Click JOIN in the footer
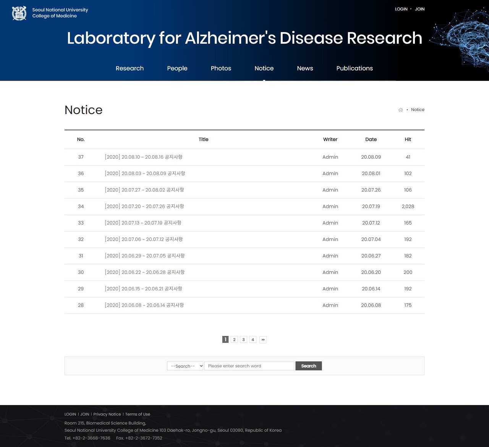 tap(85, 414)
